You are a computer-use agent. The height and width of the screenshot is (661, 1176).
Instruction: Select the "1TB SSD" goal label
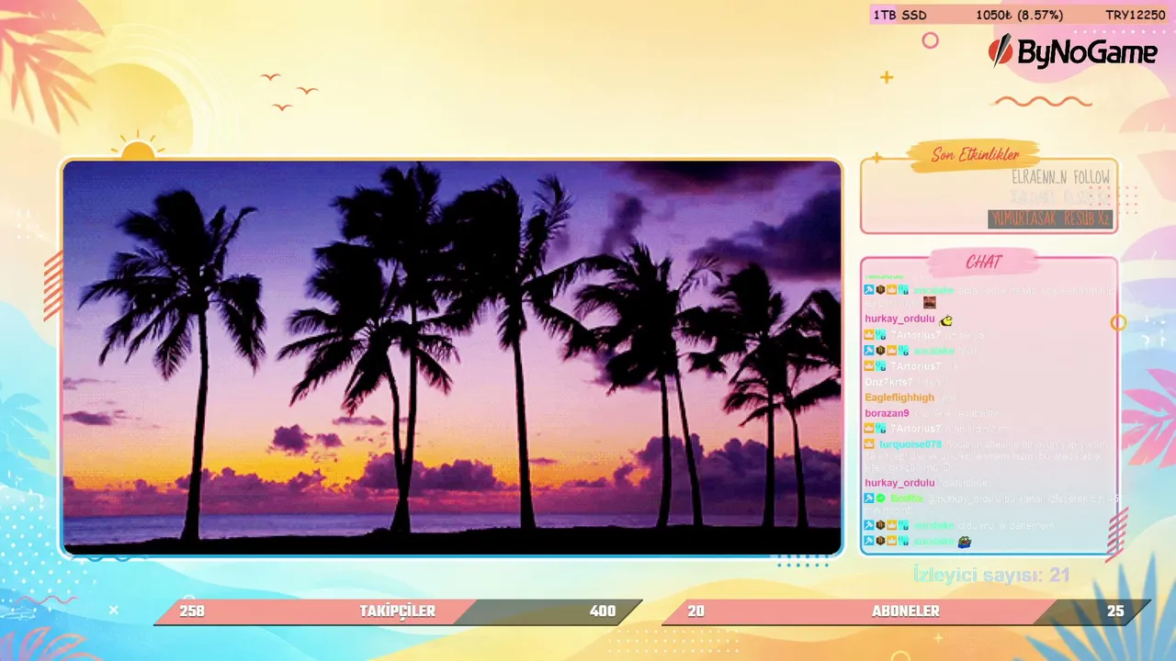[x=900, y=15]
